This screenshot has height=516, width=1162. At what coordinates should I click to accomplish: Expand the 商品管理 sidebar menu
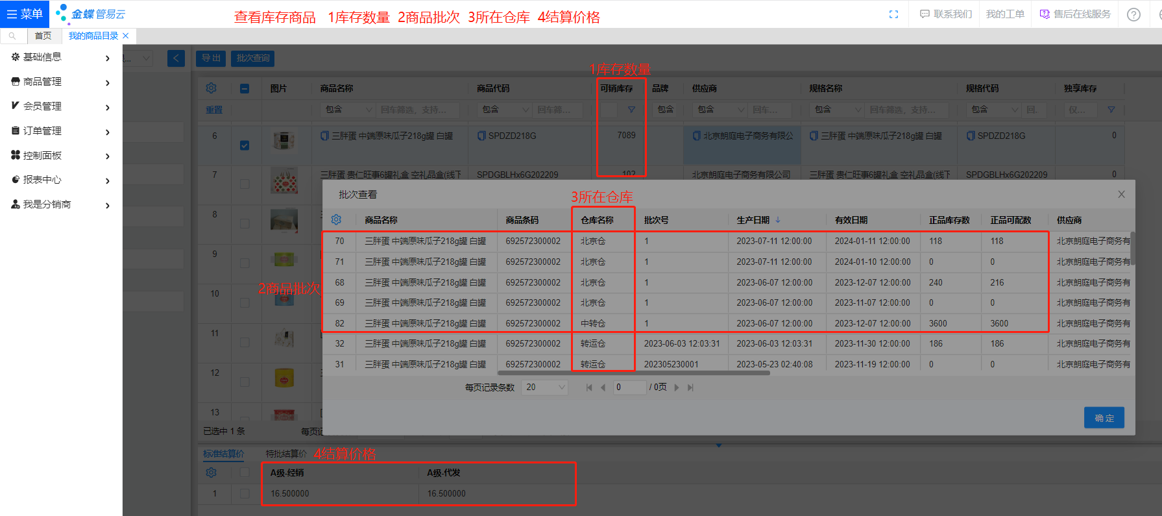61,82
